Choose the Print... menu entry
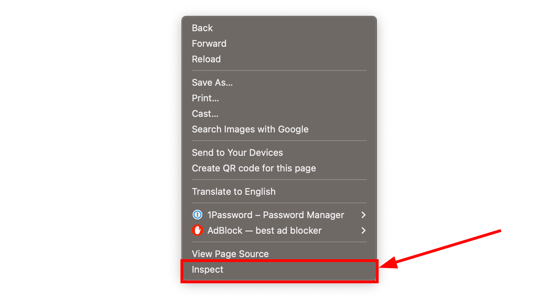Image resolution: width=540 pixels, height=301 pixels. tap(205, 98)
